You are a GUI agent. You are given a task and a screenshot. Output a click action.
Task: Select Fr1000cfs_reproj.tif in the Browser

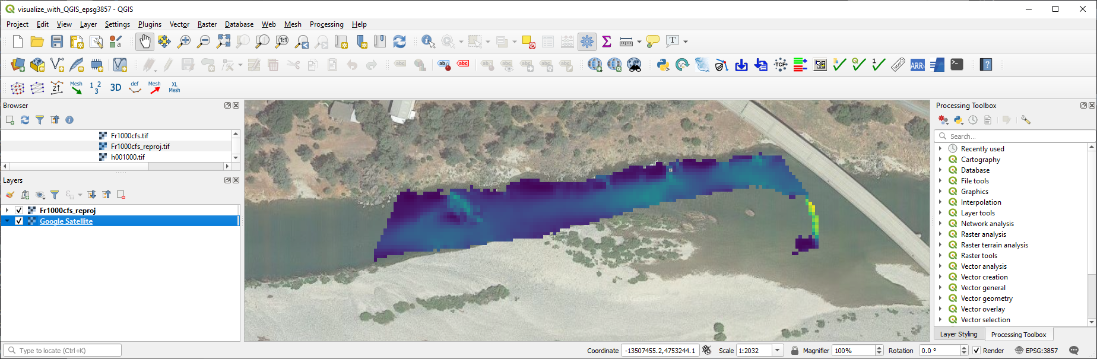pos(140,147)
